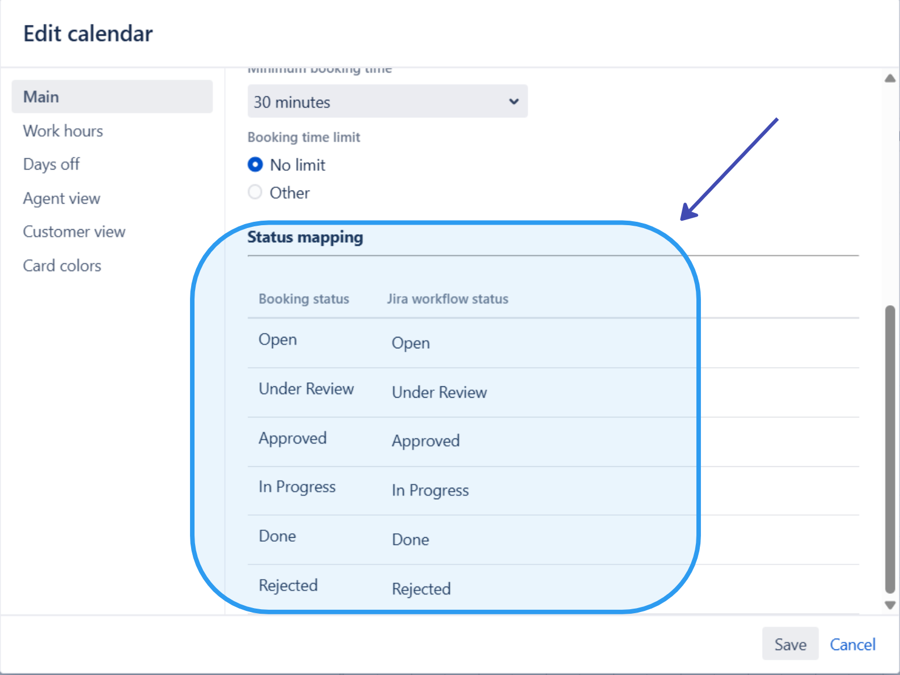Viewport: 900px width, 675px height.
Task: Click the vertical scrollbar thumb
Action: tap(890, 448)
